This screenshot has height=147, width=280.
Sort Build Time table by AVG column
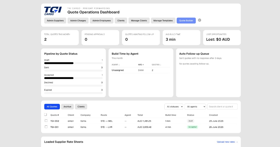pyautogui.click(x=141, y=64)
